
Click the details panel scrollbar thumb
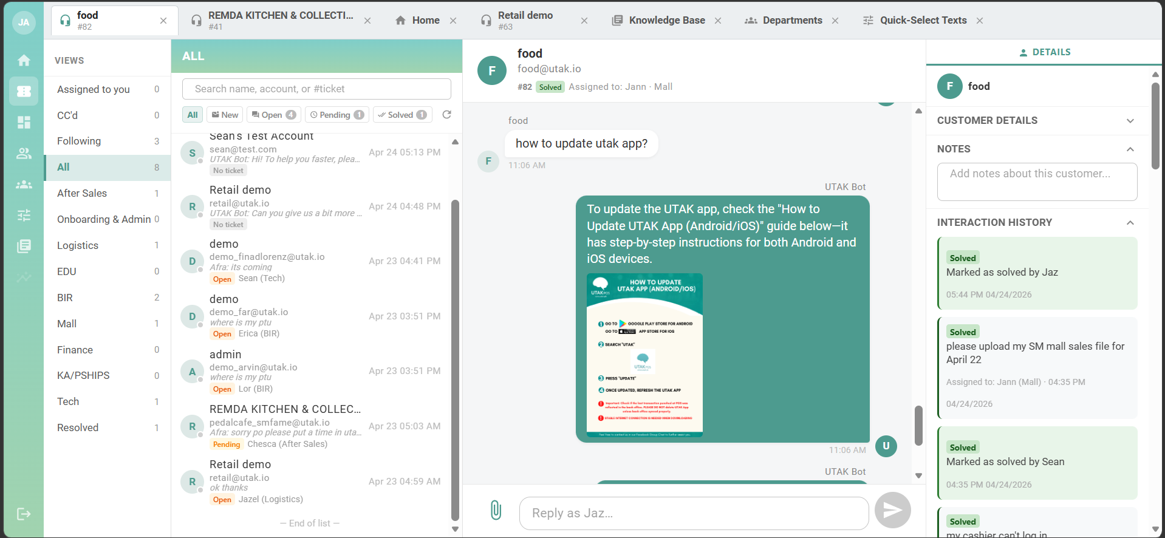[x=1155, y=126]
